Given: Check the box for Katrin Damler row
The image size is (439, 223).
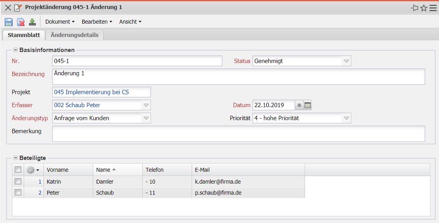Looking at the screenshot, I should (18, 182).
